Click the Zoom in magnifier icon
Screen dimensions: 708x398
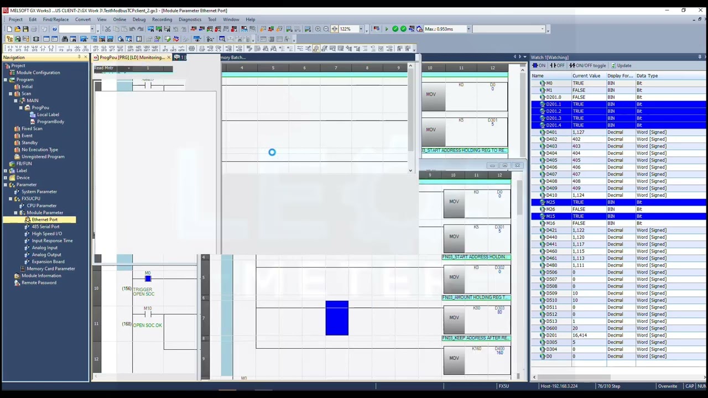click(317, 29)
